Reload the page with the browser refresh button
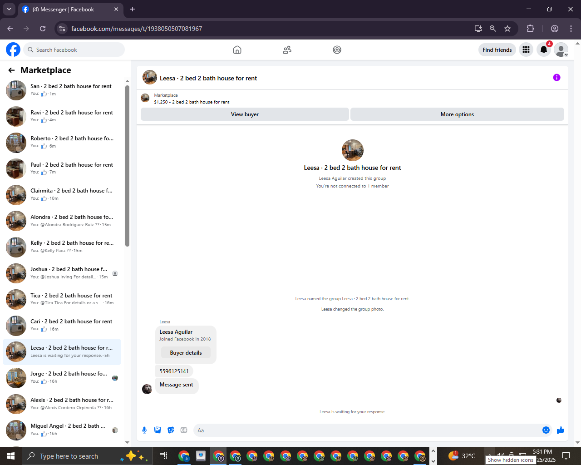 tap(43, 29)
